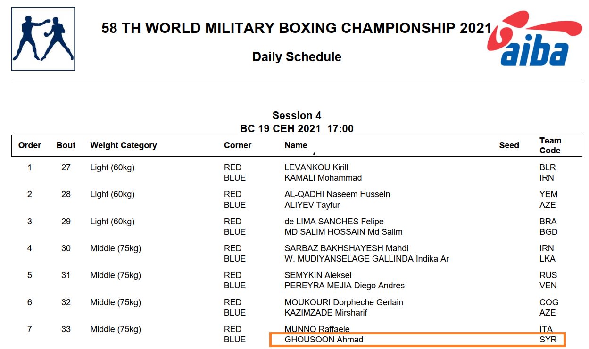Viewport: 589px width, 349px height.
Task: Click the championship title heading
Action: pos(297,28)
